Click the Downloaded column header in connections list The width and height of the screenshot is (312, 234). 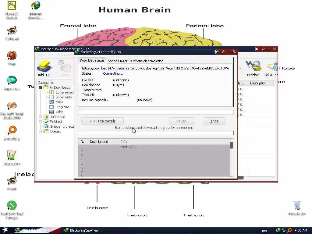pyautogui.click(x=99, y=142)
